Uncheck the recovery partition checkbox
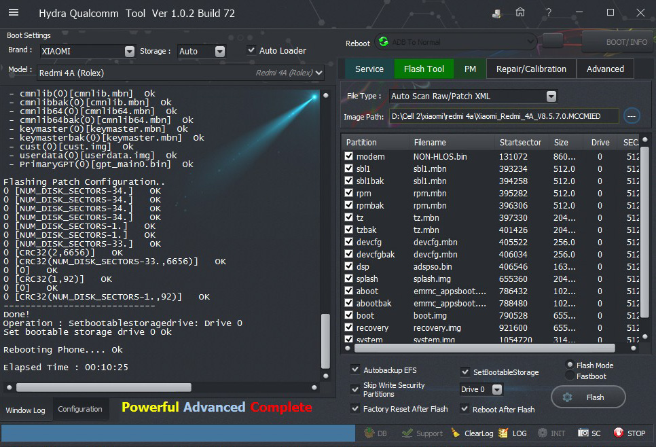The height and width of the screenshot is (447, 656). click(x=348, y=327)
